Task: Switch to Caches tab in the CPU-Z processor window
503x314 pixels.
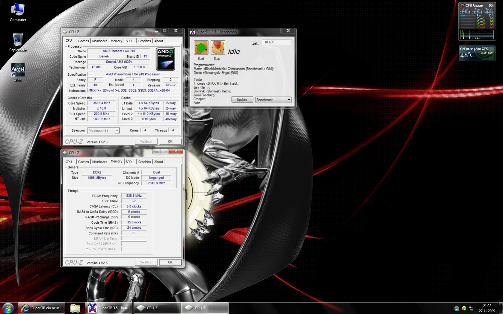Action: click(84, 41)
